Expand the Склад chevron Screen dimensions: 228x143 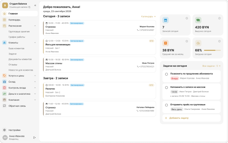(x=35, y=82)
